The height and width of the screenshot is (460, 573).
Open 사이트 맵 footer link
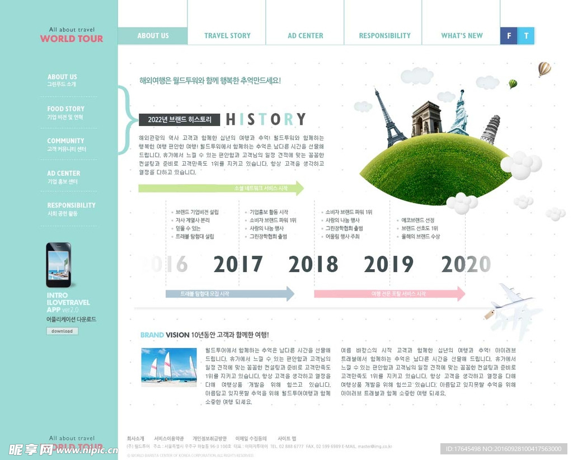pyautogui.click(x=287, y=438)
